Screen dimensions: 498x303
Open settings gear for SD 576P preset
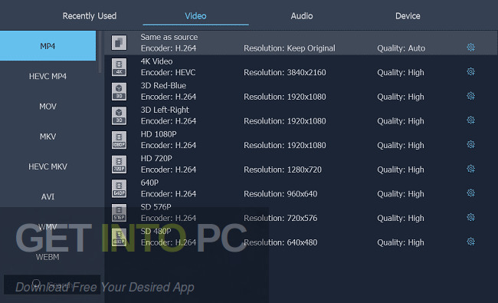click(470, 217)
